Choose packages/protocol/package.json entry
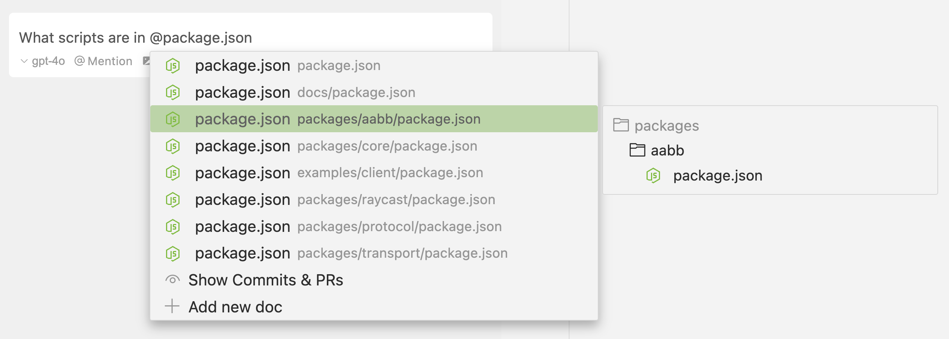This screenshot has width=949, height=339. click(399, 227)
